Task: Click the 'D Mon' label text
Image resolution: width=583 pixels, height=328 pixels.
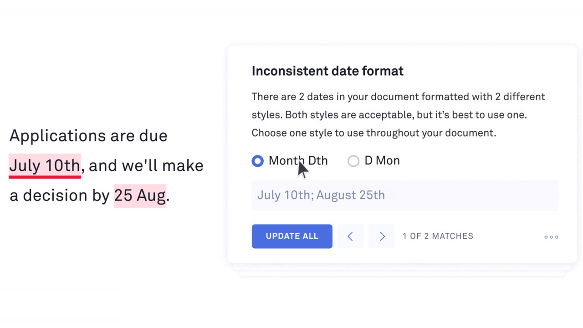Action: coord(382,161)
